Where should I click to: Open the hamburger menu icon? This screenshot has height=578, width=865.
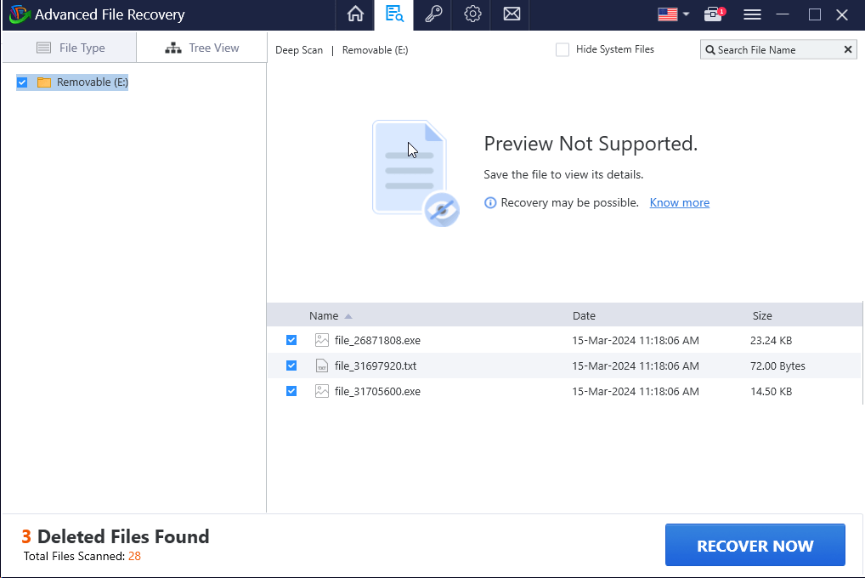(x=752, y=14)
